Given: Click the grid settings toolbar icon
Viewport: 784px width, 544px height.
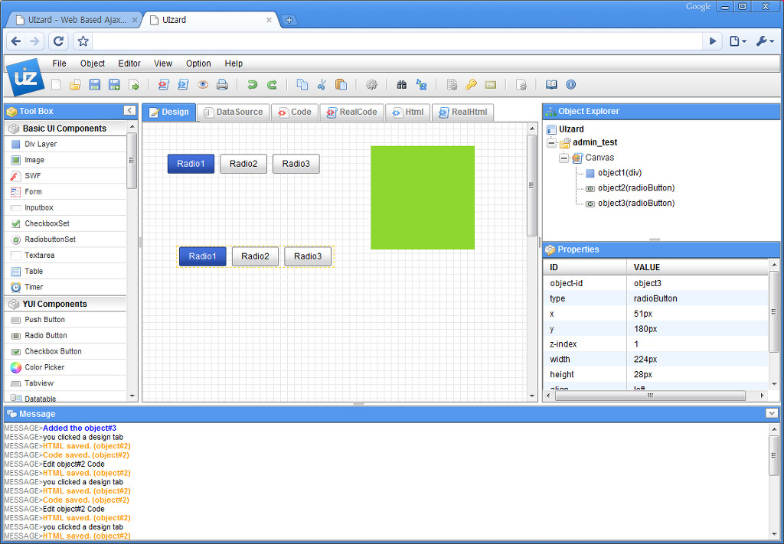Looking at the screenshot, I should [x=452, y=85].
